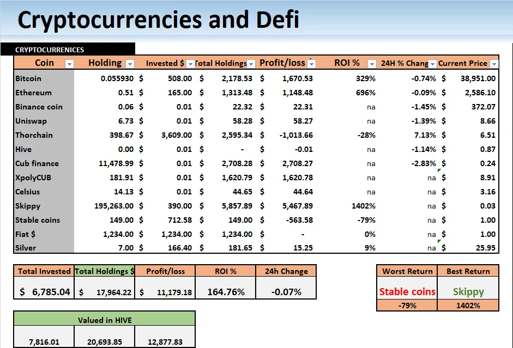
Task: Click Silver current price 25.95
Action: tap(486, 248)
